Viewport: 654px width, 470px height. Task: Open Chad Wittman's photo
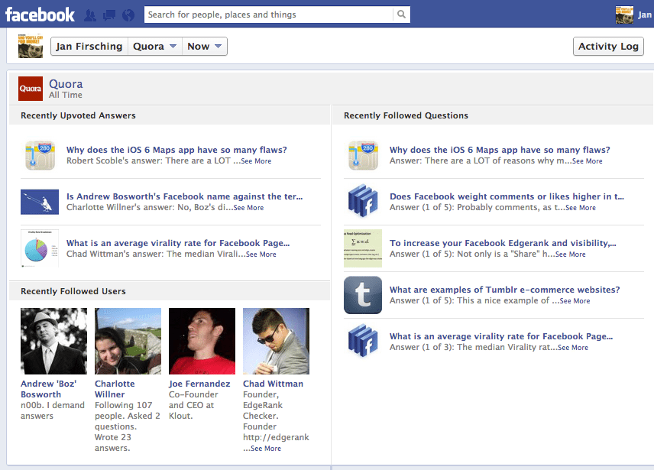pyautogui.click(x=276, y=341)
